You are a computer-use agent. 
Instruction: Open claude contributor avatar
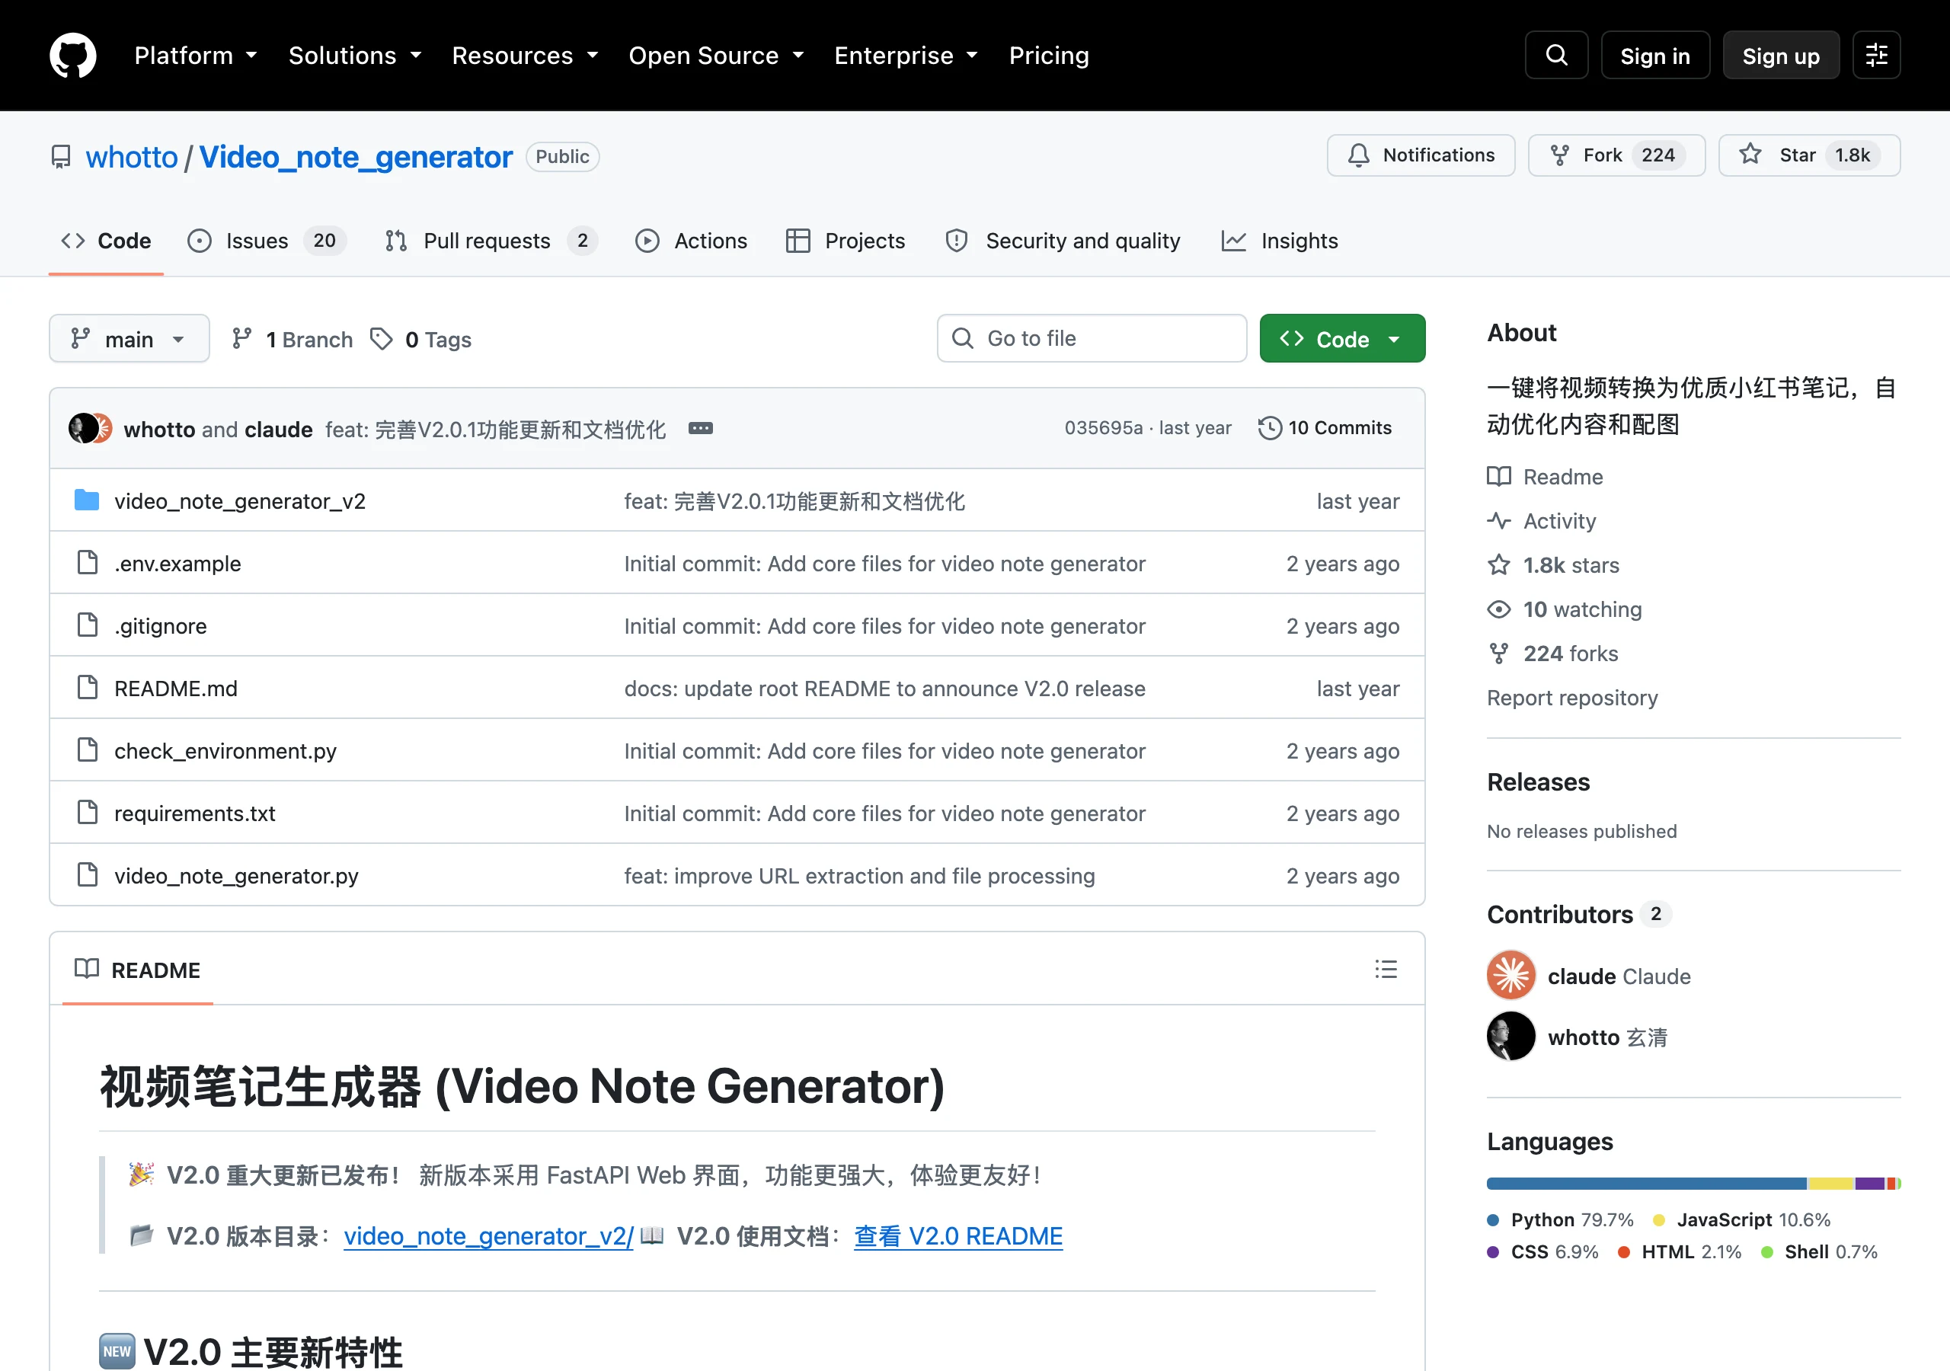1511,975
